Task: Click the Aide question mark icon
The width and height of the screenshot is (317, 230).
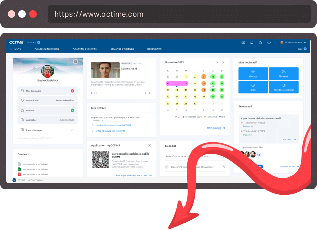Action: coord(305,49)
